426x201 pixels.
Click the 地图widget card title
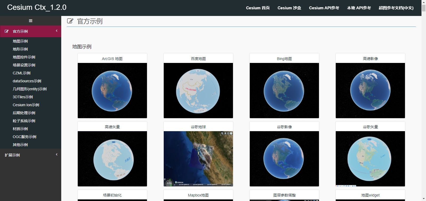[370, 195]
